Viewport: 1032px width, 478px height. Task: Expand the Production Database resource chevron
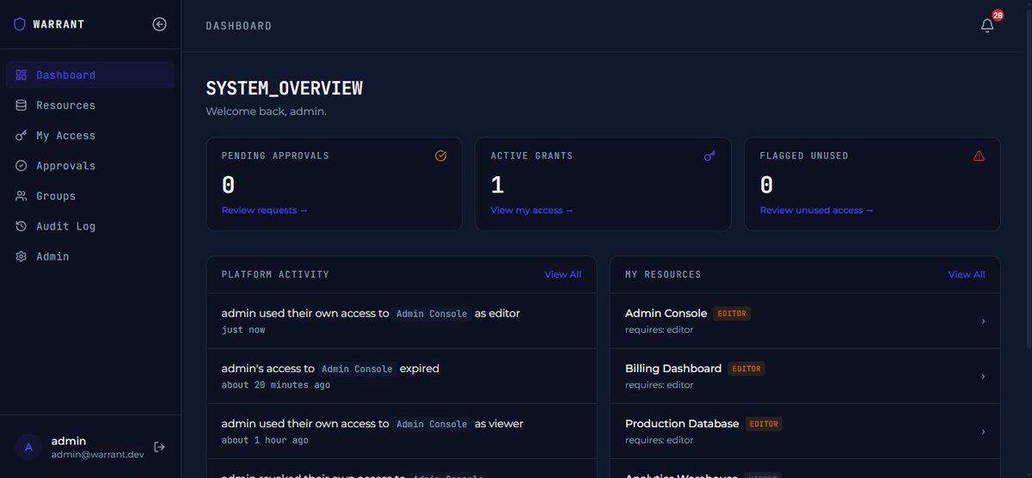point(983,432)
